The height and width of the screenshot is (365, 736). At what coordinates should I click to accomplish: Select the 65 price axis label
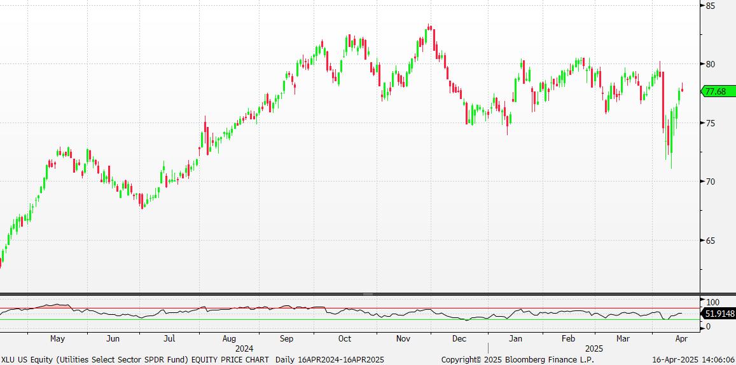click(x=710, y=241)
